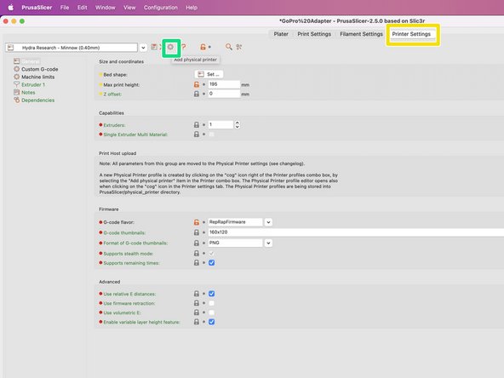Click the PNG format combo box
This screenshot has width=504, height=378.
coord(235,243)
